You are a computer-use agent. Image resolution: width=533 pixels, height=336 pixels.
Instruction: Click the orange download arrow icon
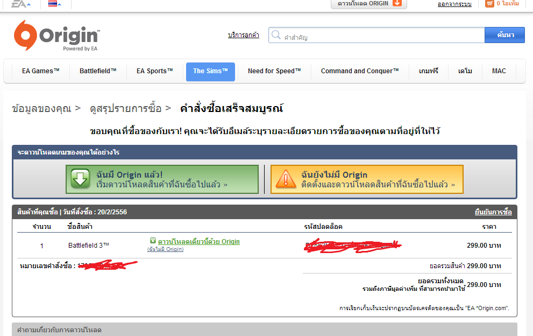pyautogui.click(x=397, y=3)
